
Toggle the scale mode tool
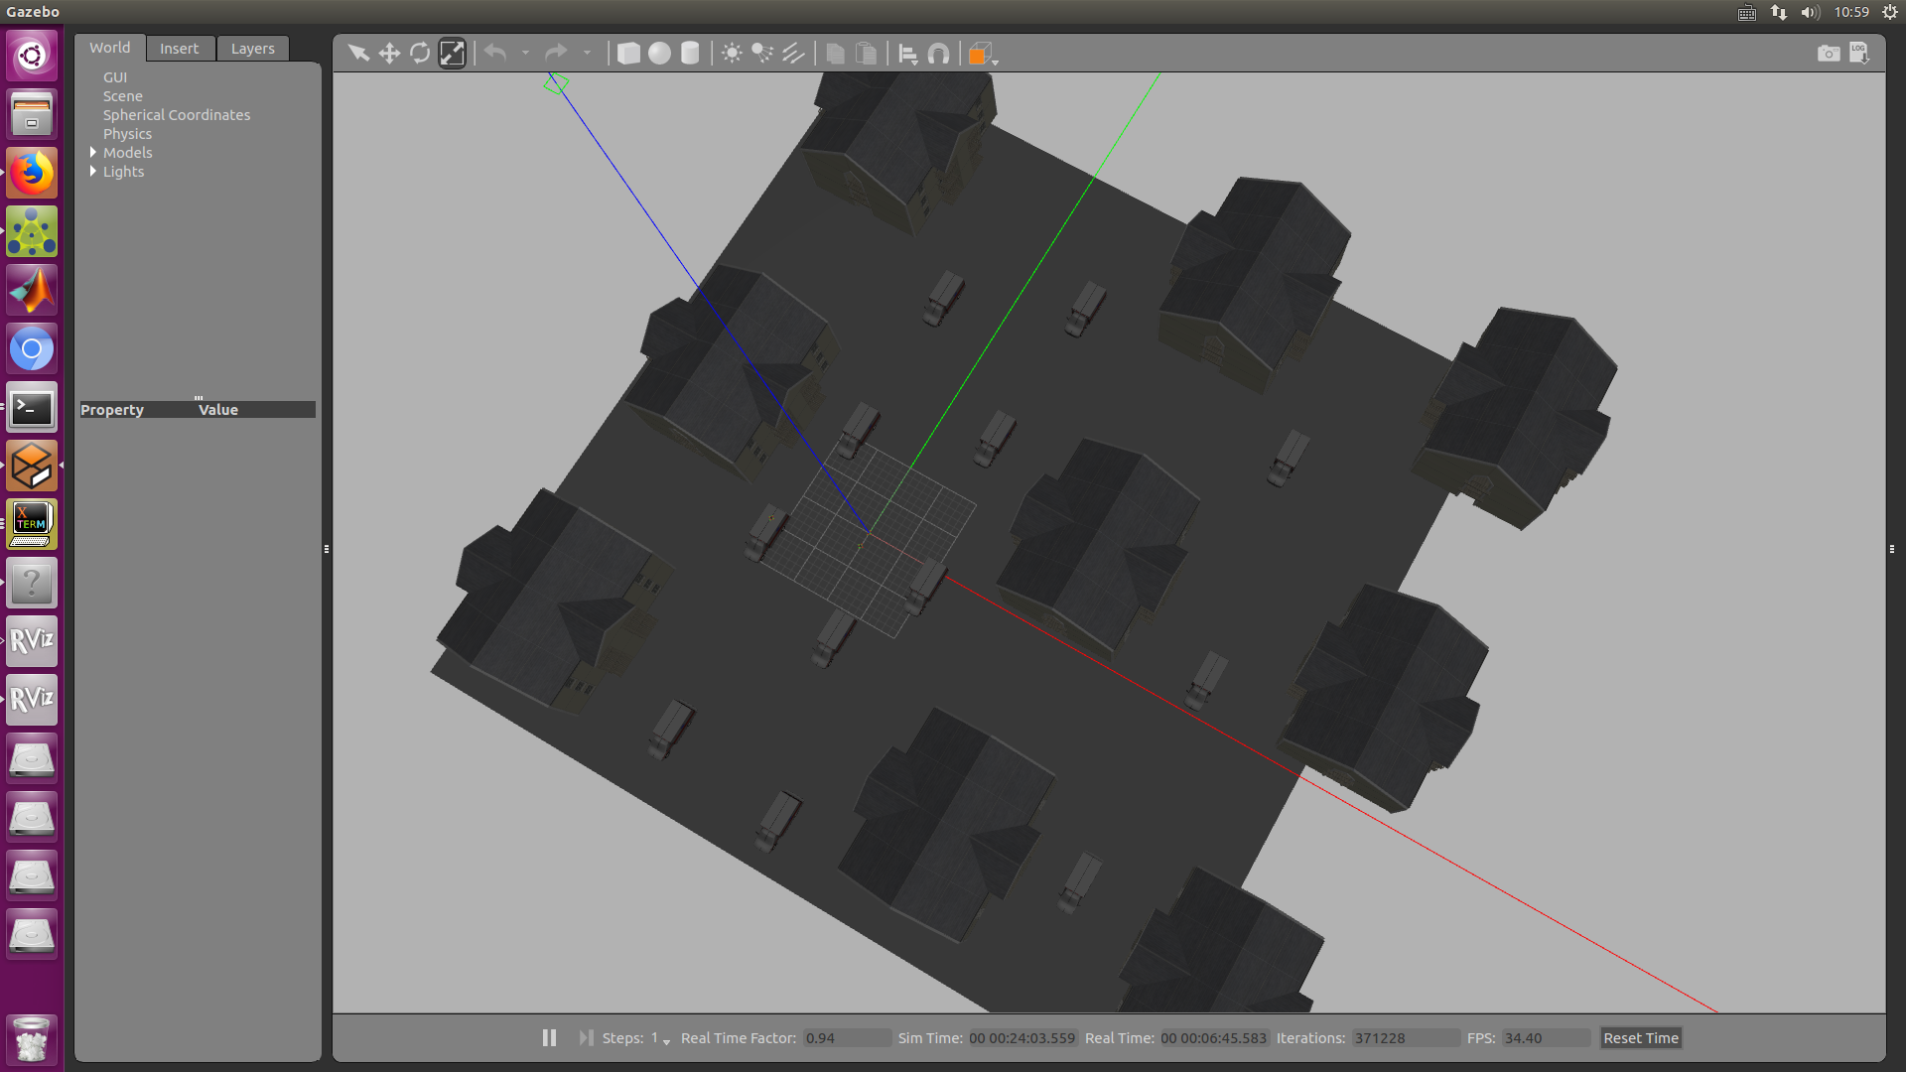452,54
